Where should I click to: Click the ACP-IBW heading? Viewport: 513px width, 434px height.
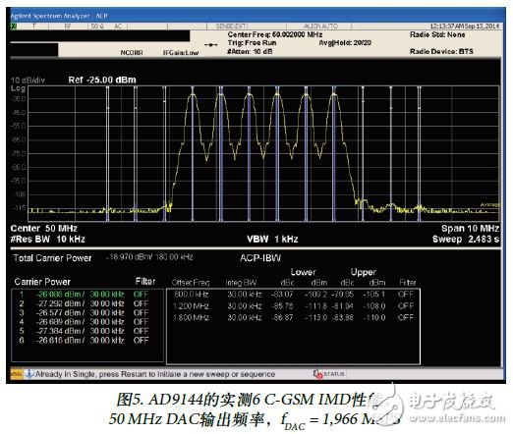(260, 258)
